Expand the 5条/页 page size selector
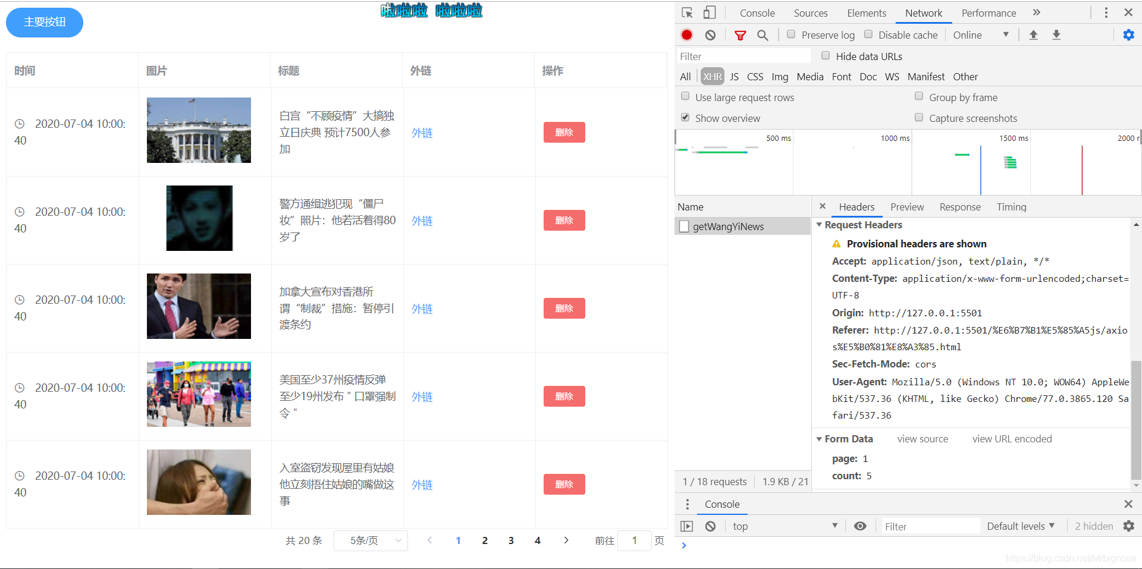This screenshot has width=1142, height=569. pos(370,540)
